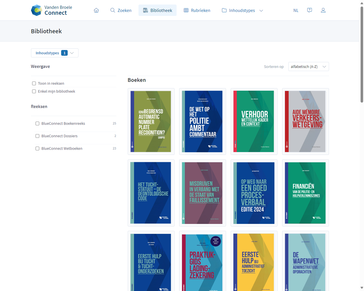Screen dimensions: 364x291
Task: Tick the BlueConnect Wetboeken checkbox
Action: 37,148
